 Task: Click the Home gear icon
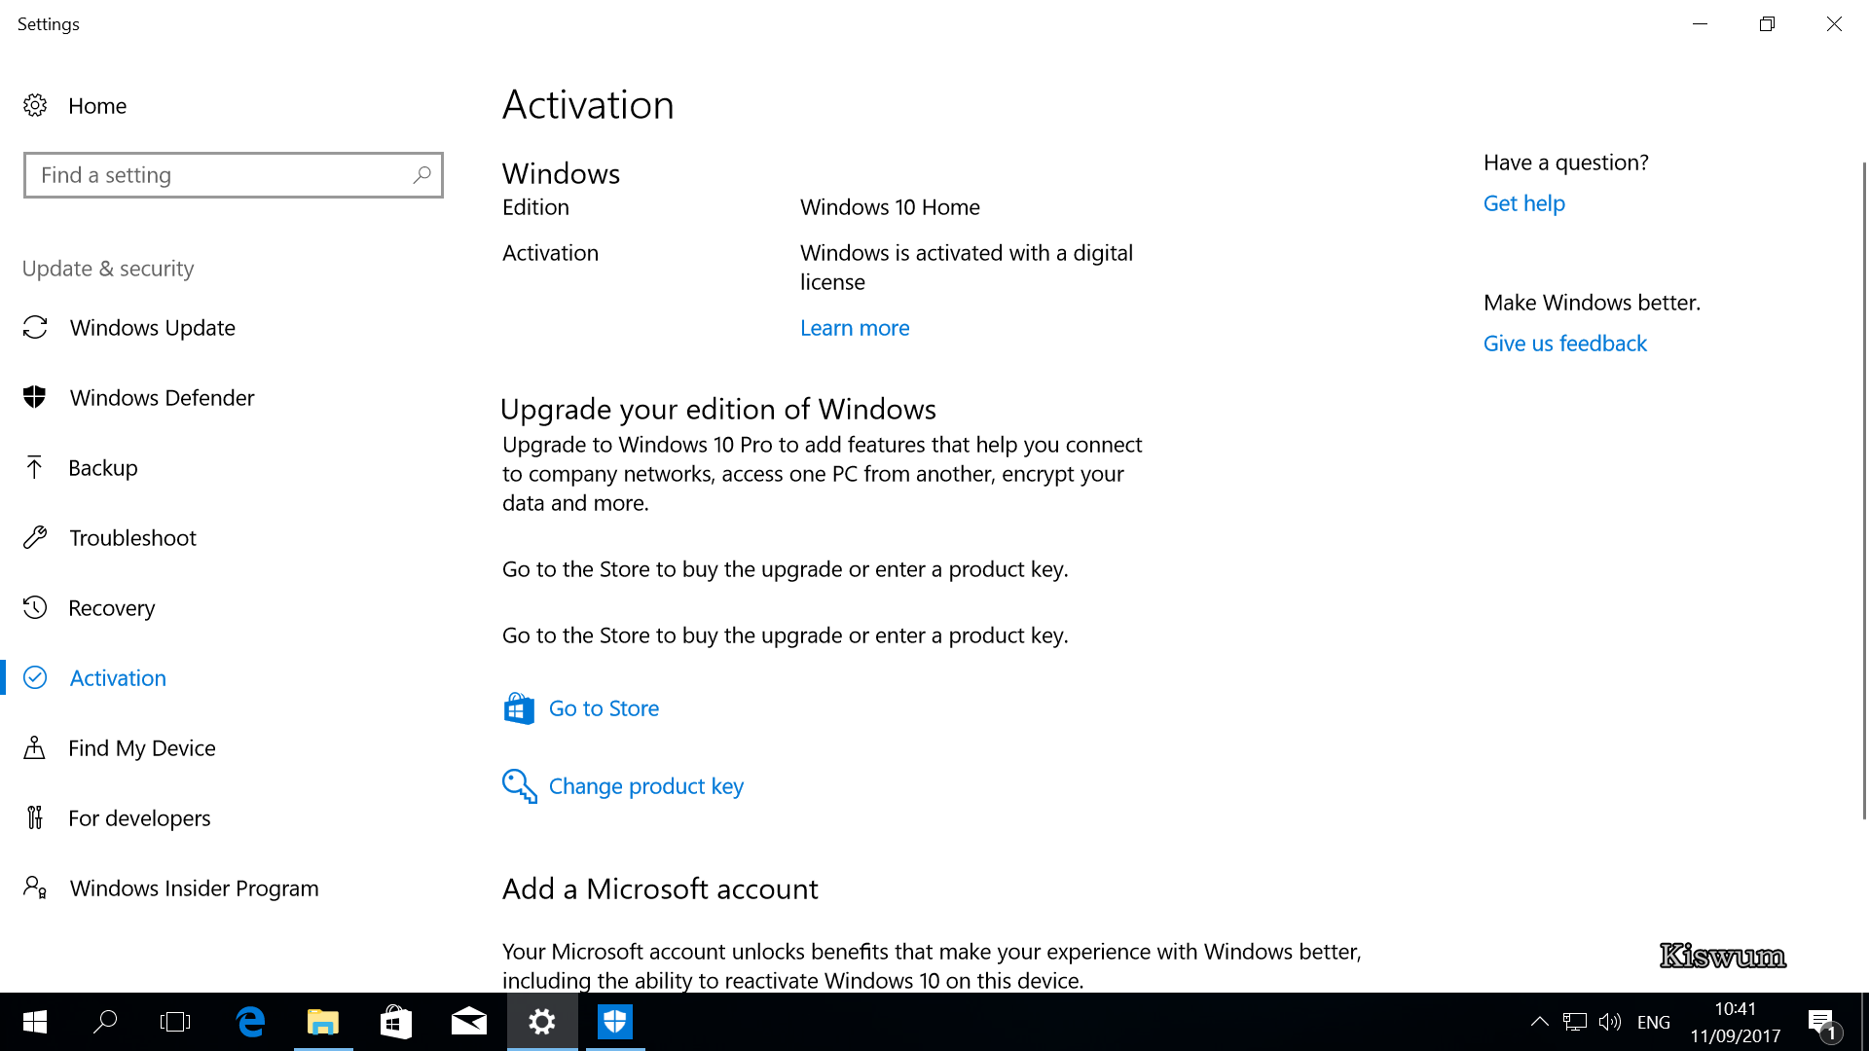coord(35,105)
